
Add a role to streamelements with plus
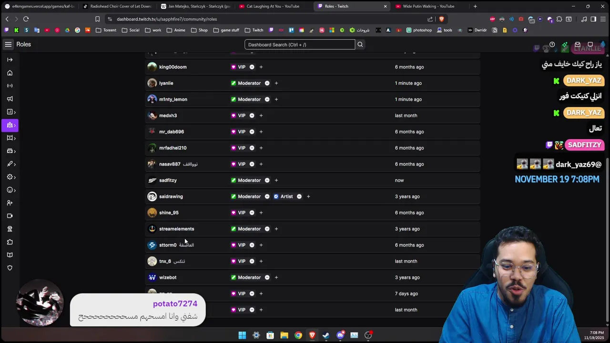[276, 229]
